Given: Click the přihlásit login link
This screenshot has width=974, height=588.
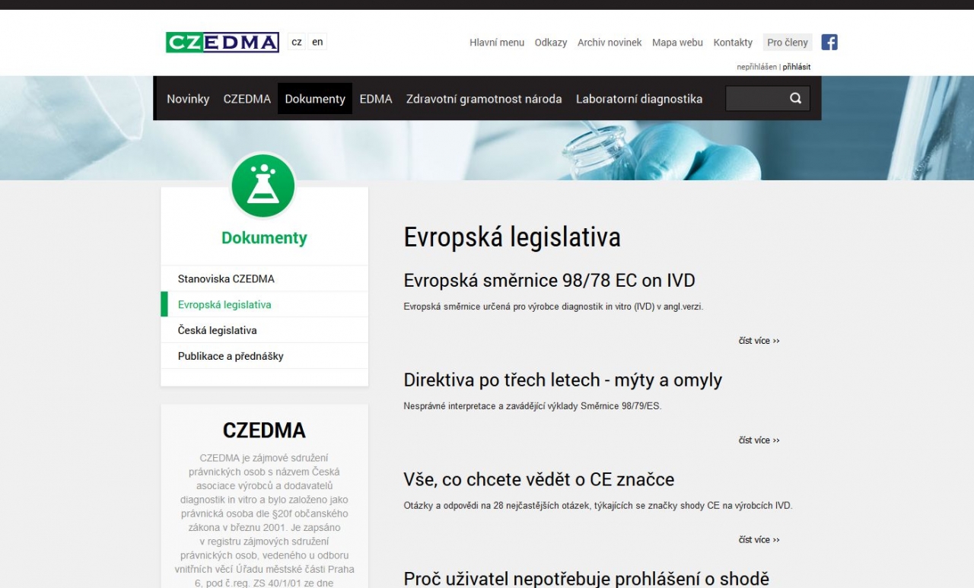Looking at the screenshot, I should [797, 67].
